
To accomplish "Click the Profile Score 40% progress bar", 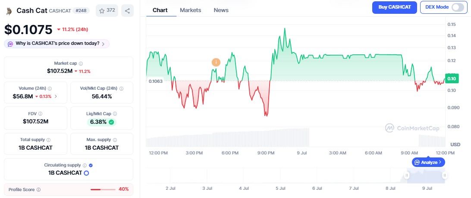I will point(103,189).
